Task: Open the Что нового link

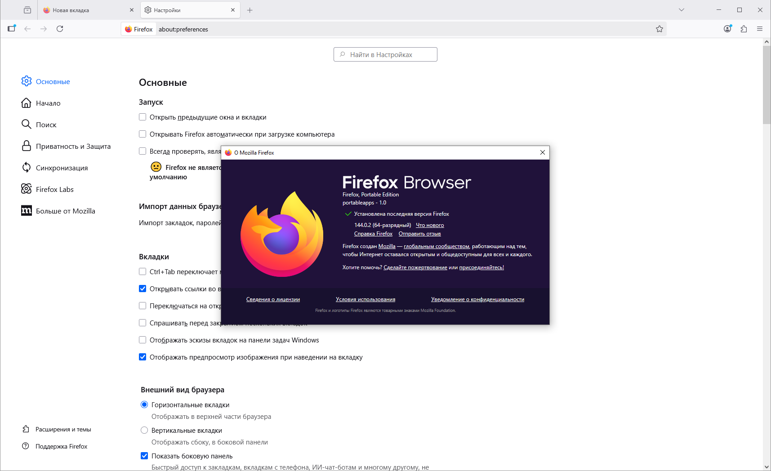Action: tap(430, 225)
